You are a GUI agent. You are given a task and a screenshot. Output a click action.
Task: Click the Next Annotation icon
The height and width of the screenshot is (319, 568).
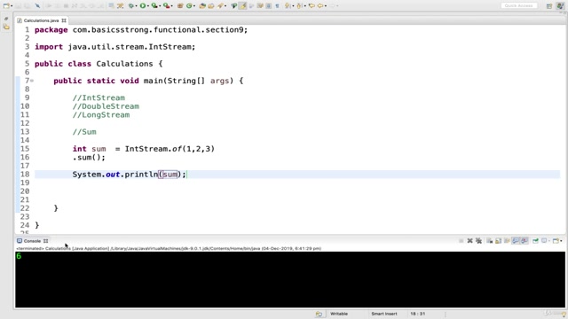click(x=288, y=6)
